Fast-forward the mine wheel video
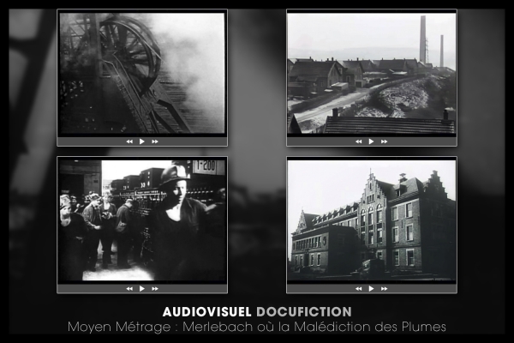Screen dimensions: 514x343 click(x=155, y=141)
